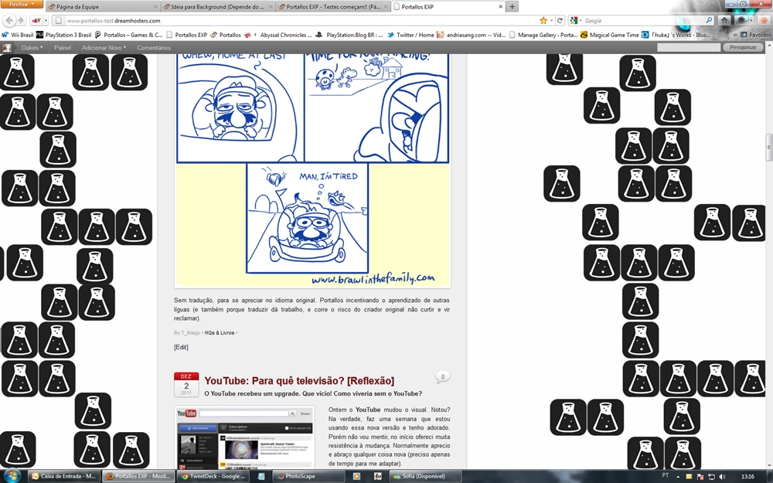Open the volume control in system tray
773x483 pixels.
(722, 477)
